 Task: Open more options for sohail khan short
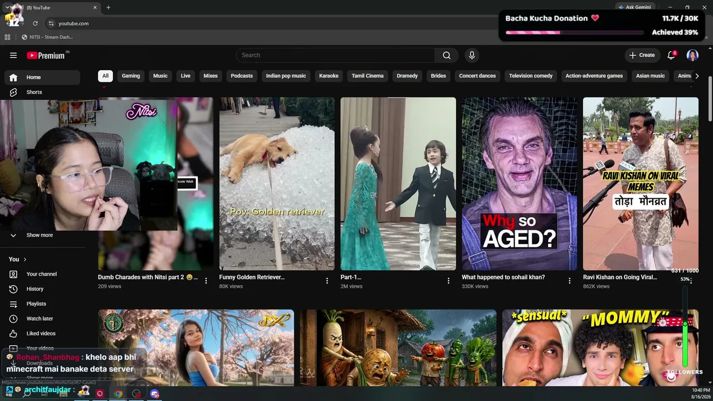click(569, 281)
